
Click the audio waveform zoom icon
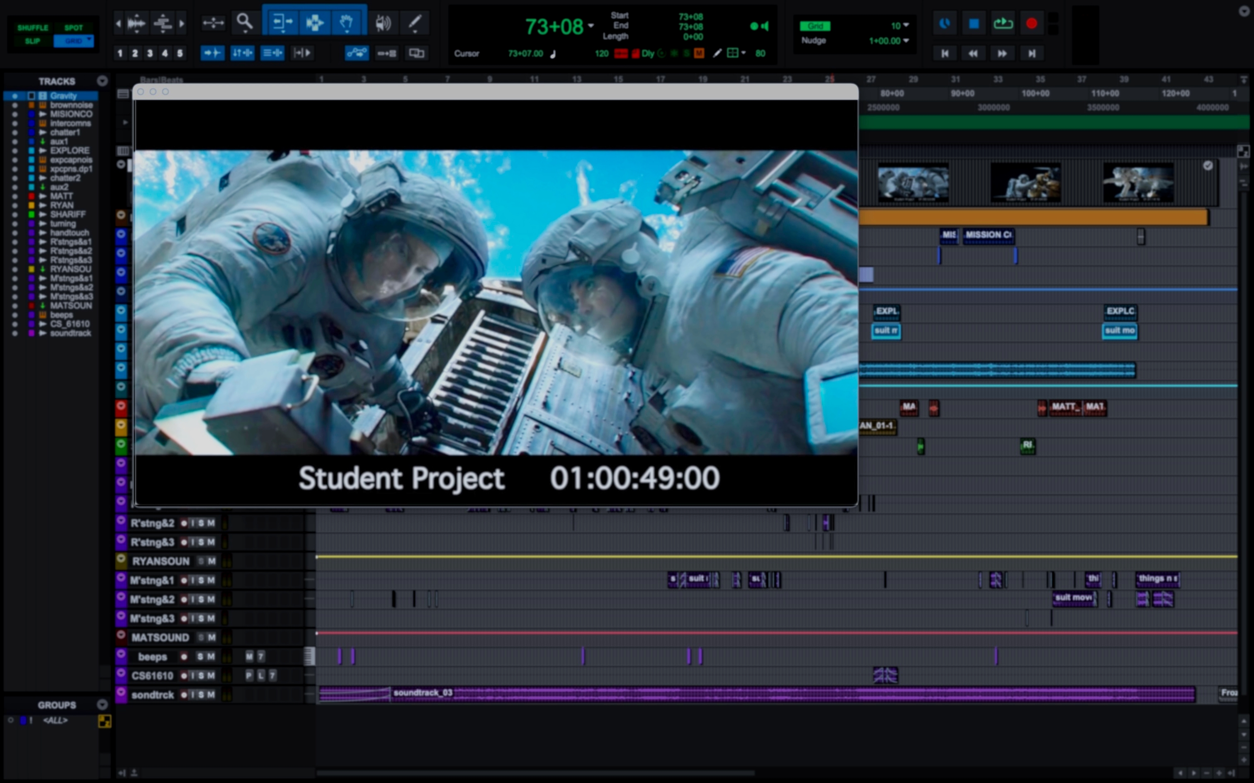[x=136, y=23]
